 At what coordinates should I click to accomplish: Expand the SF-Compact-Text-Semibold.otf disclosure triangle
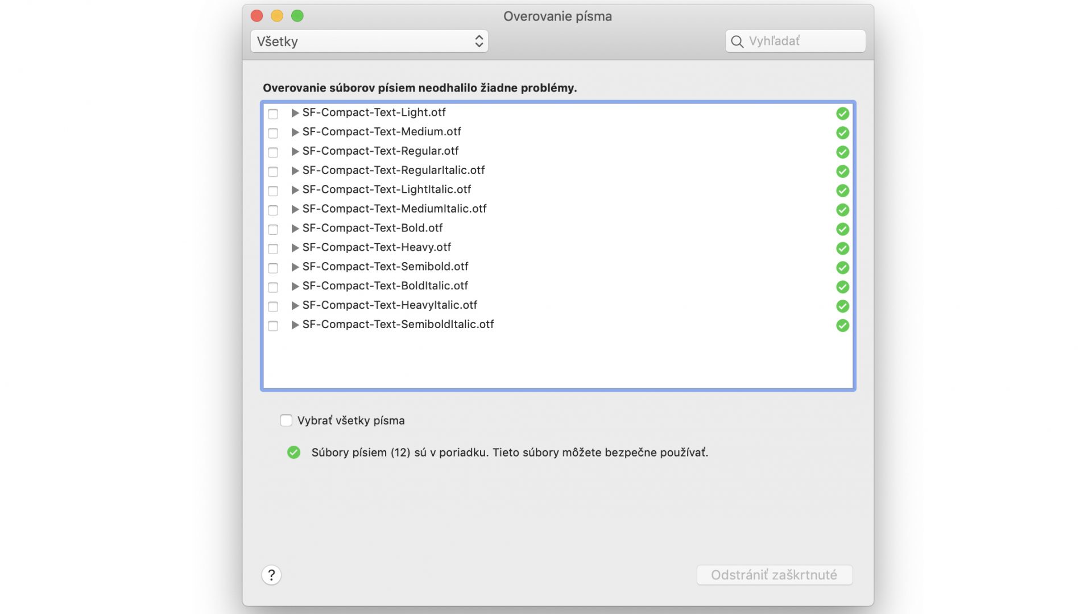coord(295,267)
